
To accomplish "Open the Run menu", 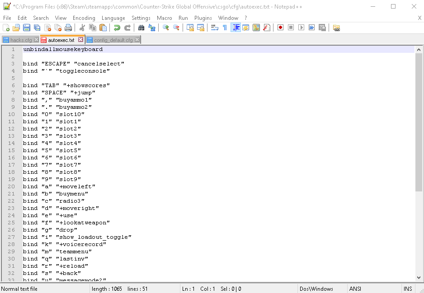I will tap(183, 18).
